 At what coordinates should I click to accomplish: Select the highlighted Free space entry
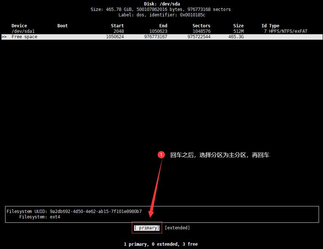tap(24, 36)
